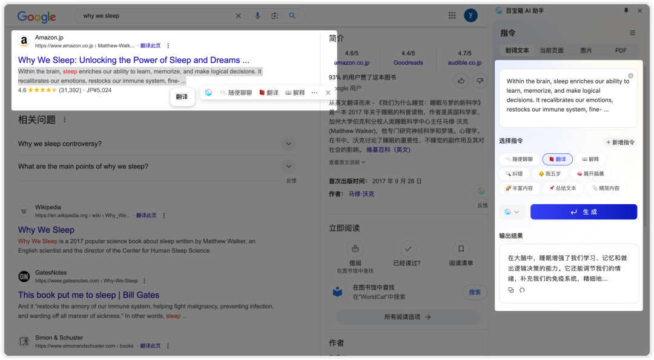Switch to the 图片 tab

(586, 50)
